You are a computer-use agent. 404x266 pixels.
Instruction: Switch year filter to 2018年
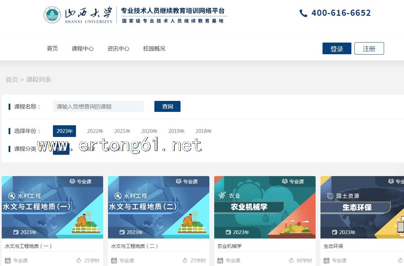(204, 131)
